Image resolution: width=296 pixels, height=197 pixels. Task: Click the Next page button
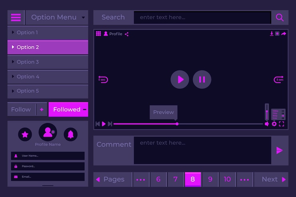(x=271, y=179)
